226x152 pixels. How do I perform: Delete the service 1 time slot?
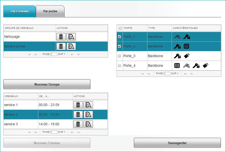[78, 105]
